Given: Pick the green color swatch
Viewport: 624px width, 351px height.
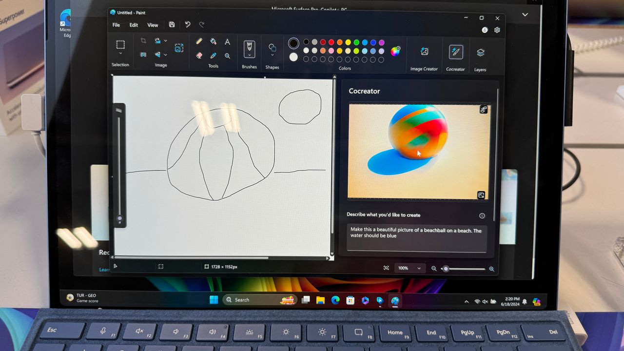Looking at the screenshot, I should (356, 42).
